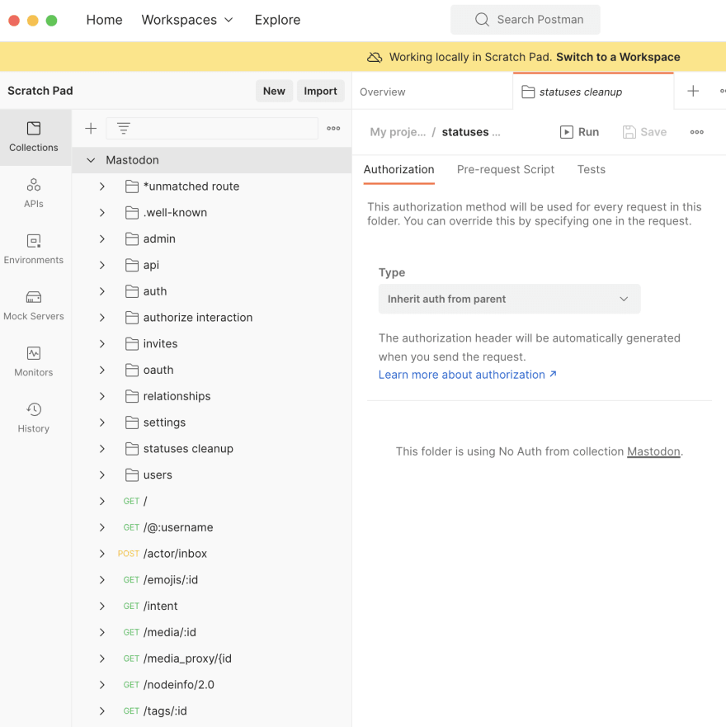
Task: Click the folder icon next to statuses cleanup
Action: pyautogui.click(x=132, y=449)
